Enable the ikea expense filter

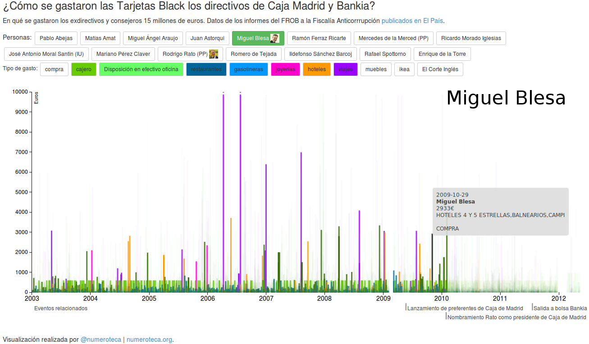click(x=404, y=69)
